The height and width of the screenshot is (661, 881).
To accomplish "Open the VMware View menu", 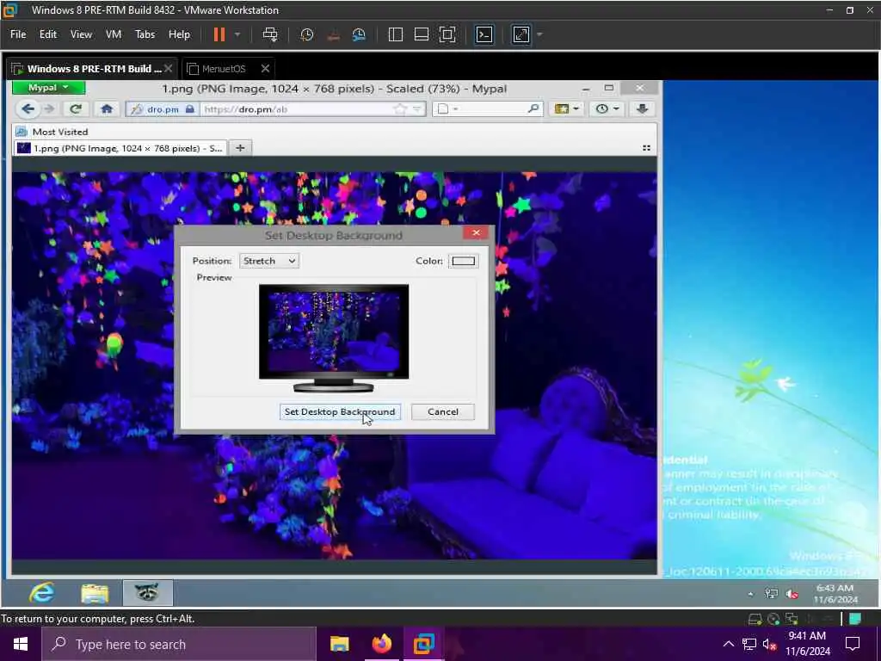I will click(x=81, y=34).
